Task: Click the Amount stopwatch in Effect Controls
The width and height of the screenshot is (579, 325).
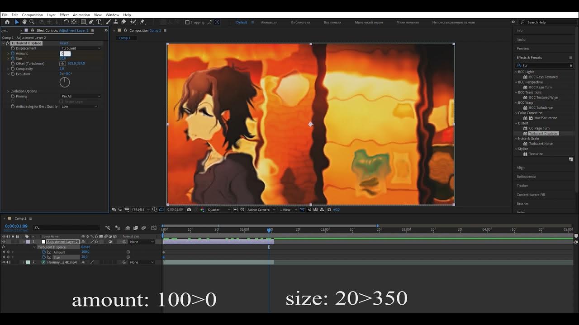Action: point(13,53)
